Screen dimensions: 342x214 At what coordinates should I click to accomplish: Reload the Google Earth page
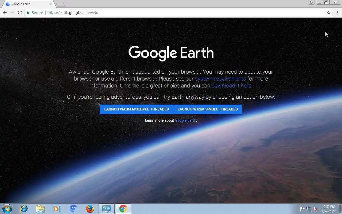click(x=20, y=13)
